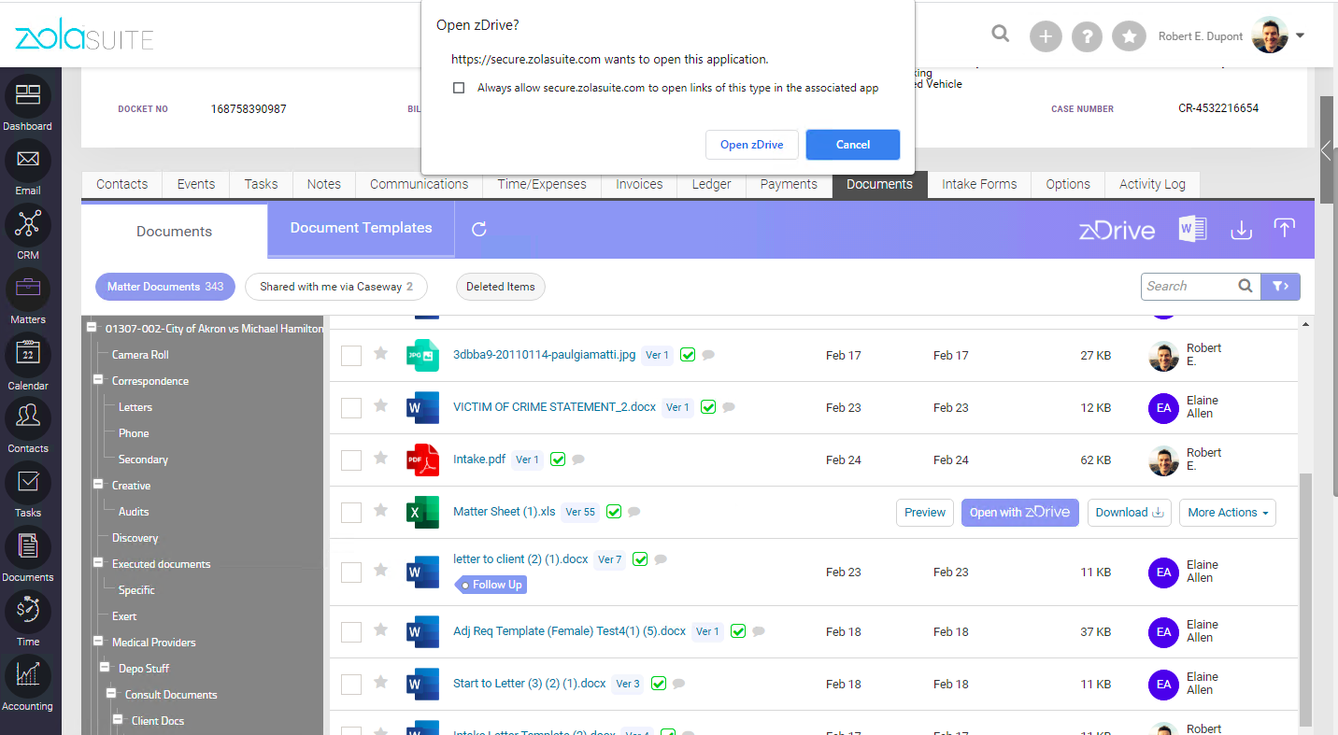Click green check mark on Intake.pdf
The width and height of the screenshot is (1338, 735).
tap(558, 459)
